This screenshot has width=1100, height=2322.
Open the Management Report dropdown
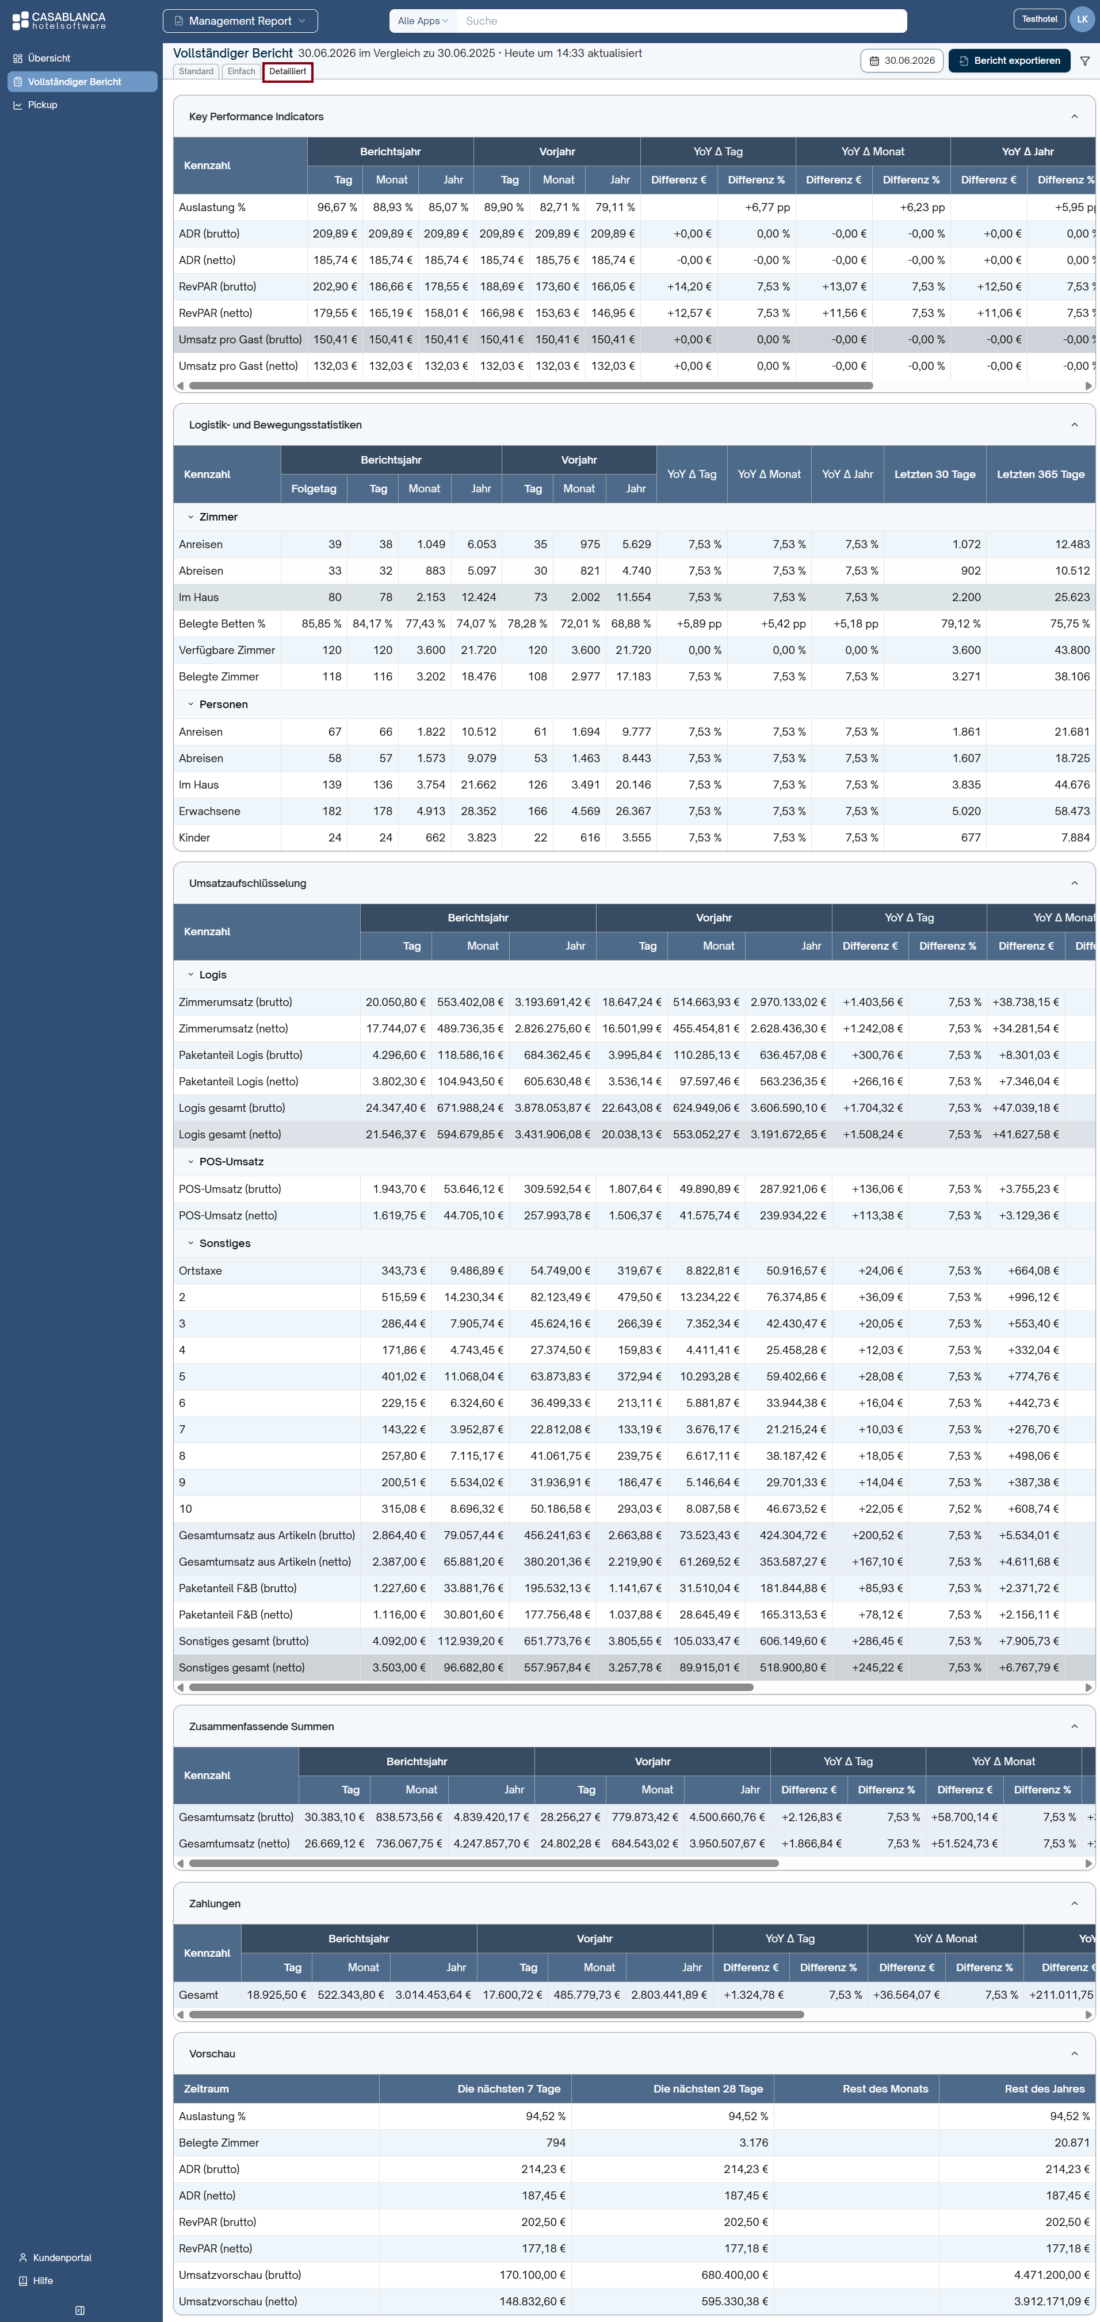click(240, 21)
